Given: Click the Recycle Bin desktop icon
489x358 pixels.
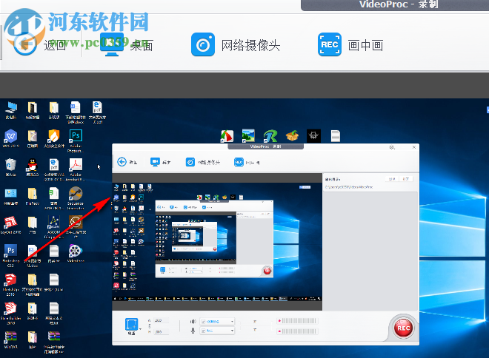Looking at the screenshot, I should click(11, 167).
